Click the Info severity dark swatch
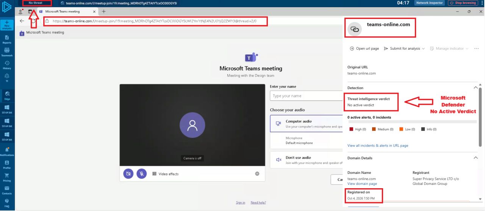Image resolution: width=485 pixels, height=211 pixels. (423, 129)
